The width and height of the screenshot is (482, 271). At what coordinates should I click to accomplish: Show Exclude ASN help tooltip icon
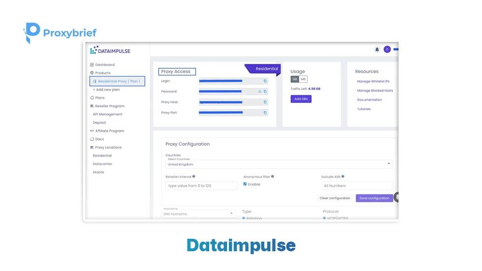coord(343,177)
